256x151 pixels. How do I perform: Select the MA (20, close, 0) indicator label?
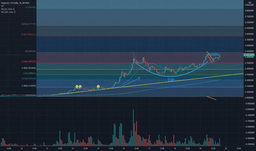coord(8,9)
